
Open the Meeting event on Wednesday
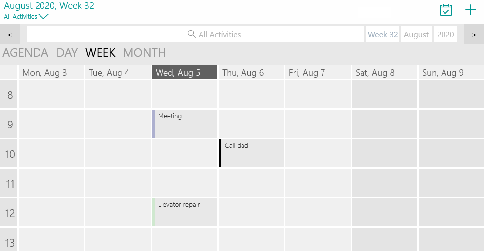pyautogui.click(x=185, y=124)
